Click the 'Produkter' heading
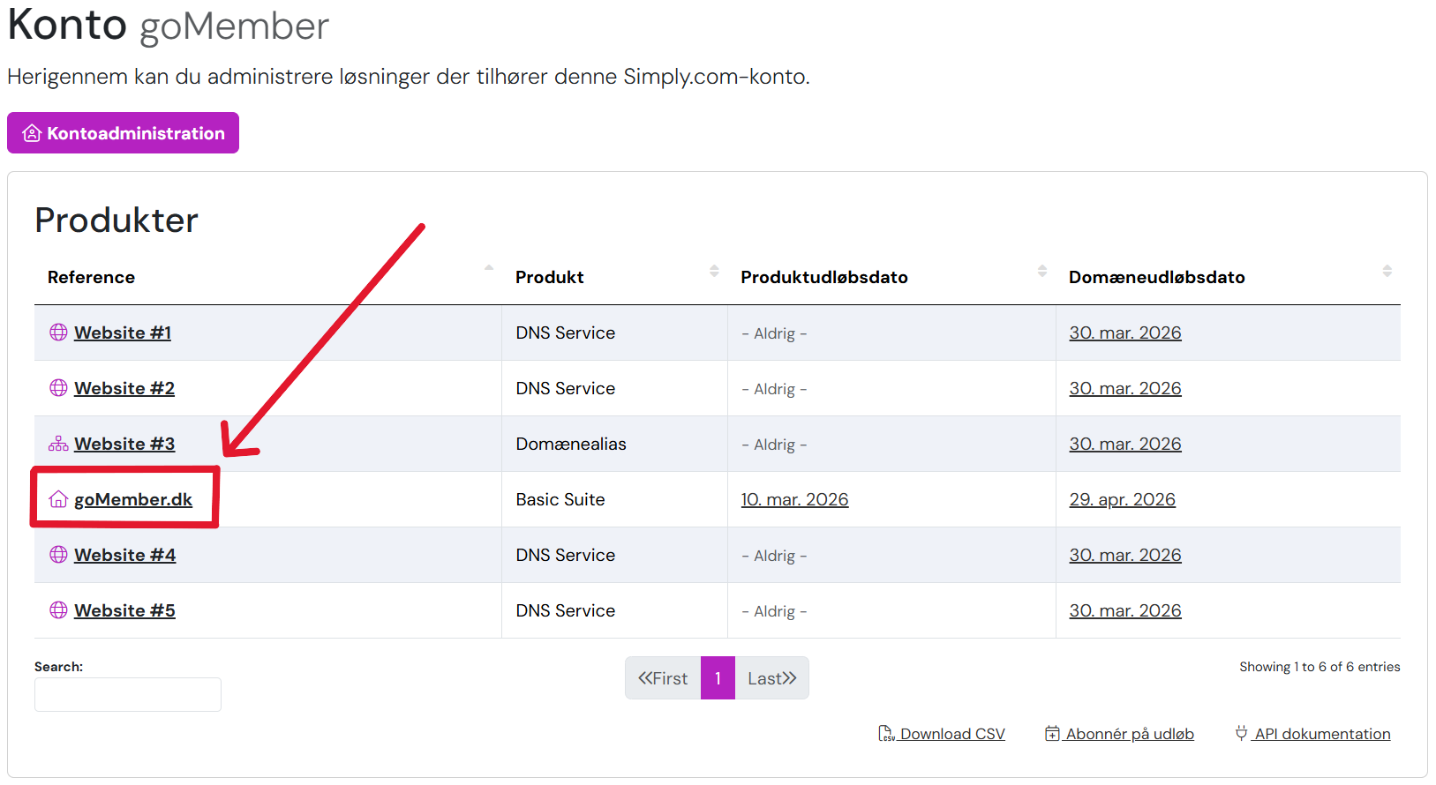Viewport: 1436px width, 785px height. [x=117, y=220]
